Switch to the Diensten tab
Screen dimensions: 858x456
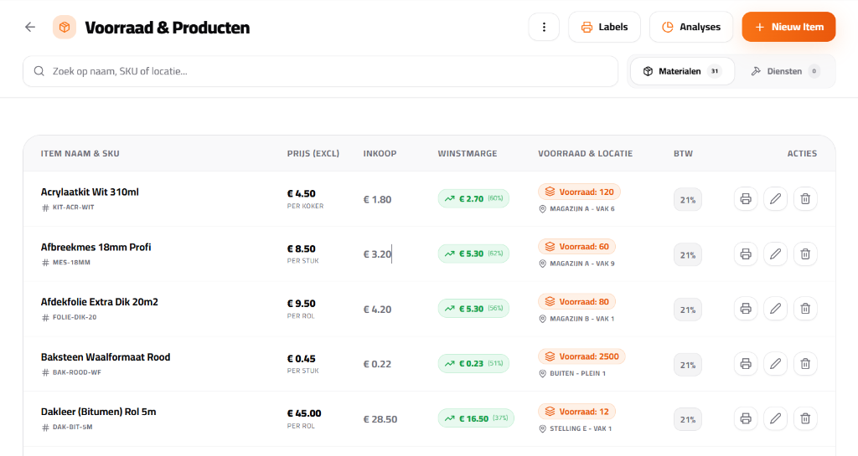click(784, 71)
